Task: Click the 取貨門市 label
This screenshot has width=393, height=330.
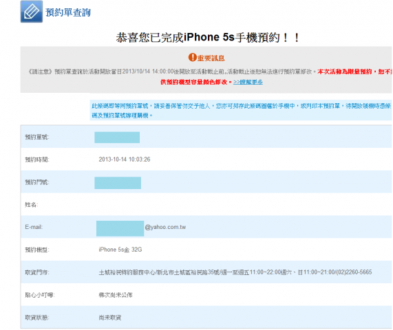Action: [37, 272]
